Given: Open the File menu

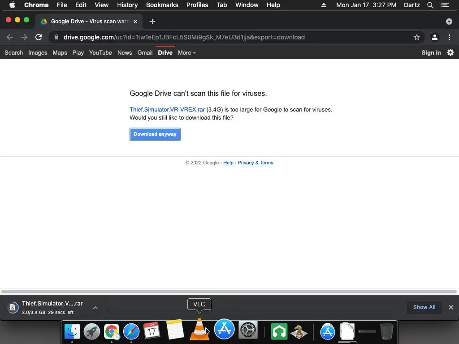Looking at the screenshot, I should click(62, 5).
